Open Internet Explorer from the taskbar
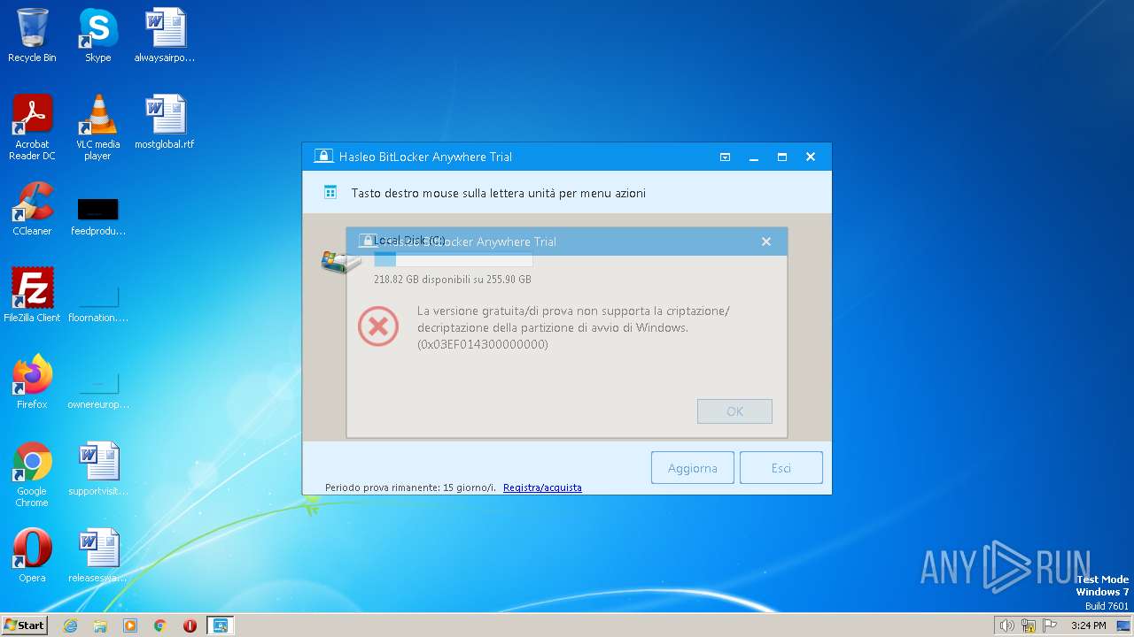The image size is (1134, 637). [71, 625]
